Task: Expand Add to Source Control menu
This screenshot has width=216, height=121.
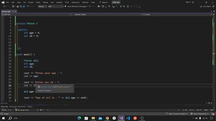Action: tap(177, 114)
